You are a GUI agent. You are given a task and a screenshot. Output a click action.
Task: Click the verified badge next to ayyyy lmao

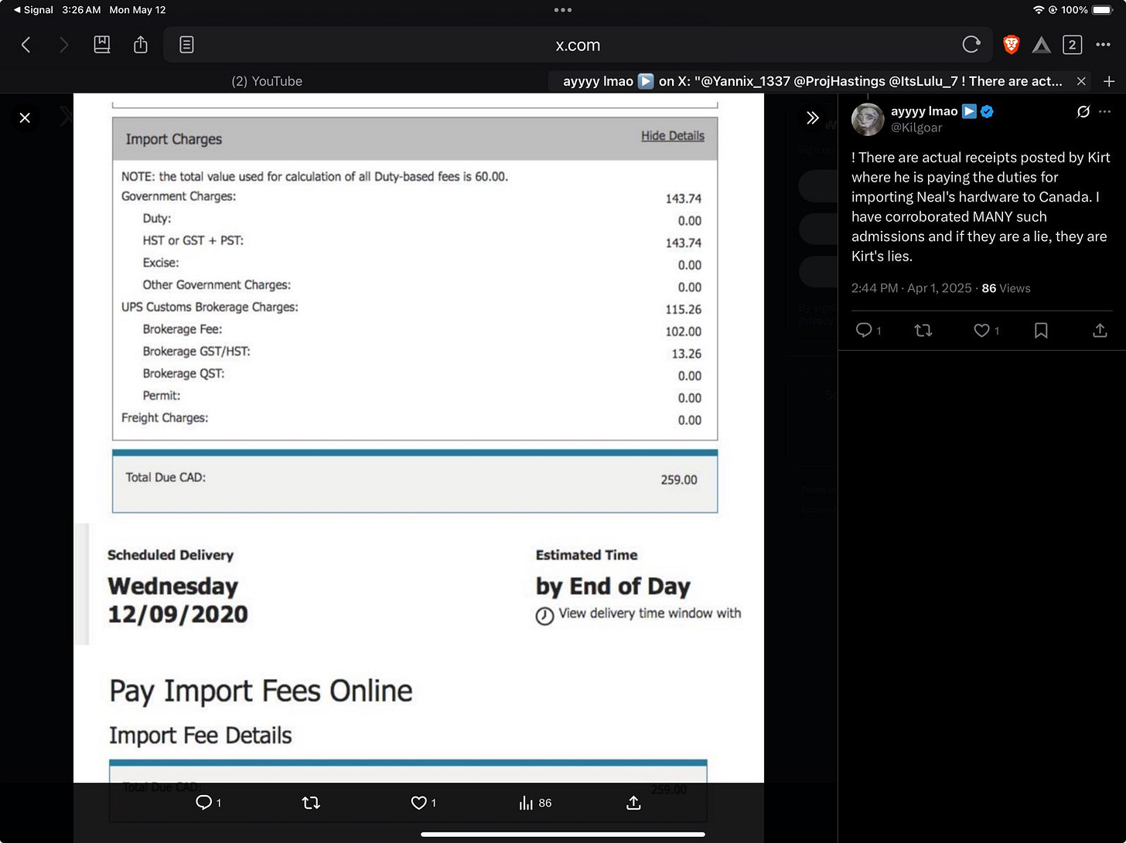tap(987, 111)
